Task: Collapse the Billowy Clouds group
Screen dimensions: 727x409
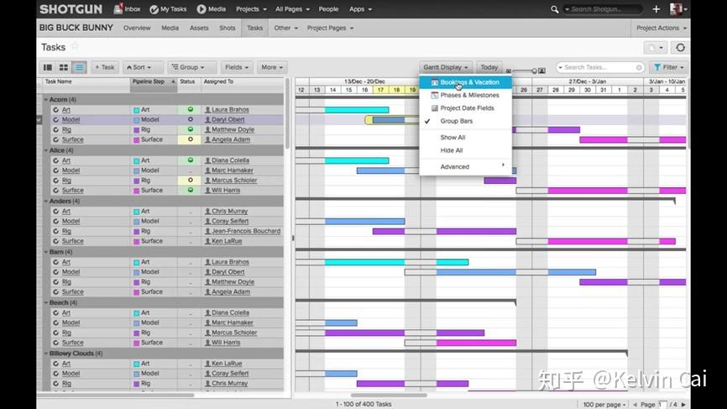Action: pyautogui.click(x=46, y=354)
